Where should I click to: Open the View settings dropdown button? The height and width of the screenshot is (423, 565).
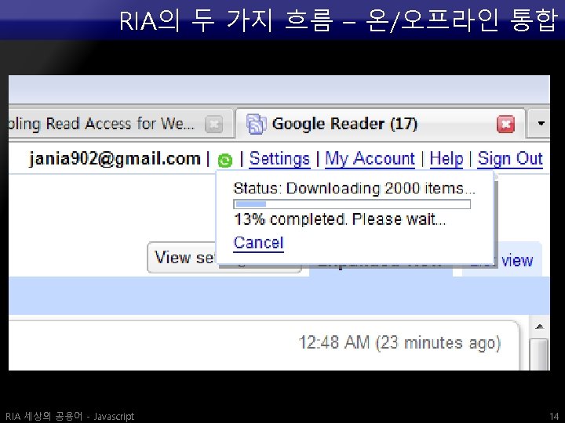tap(224, 258)
